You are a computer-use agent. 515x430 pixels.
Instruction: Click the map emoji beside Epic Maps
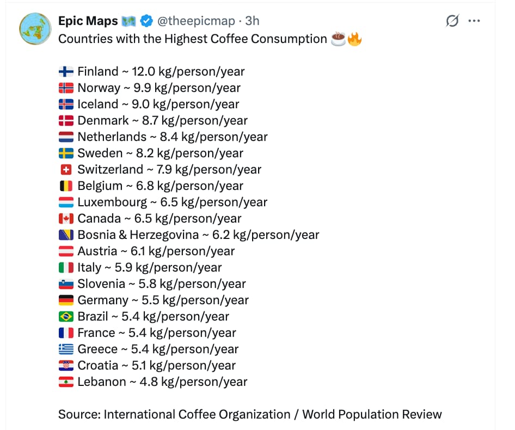click(128, 21)
